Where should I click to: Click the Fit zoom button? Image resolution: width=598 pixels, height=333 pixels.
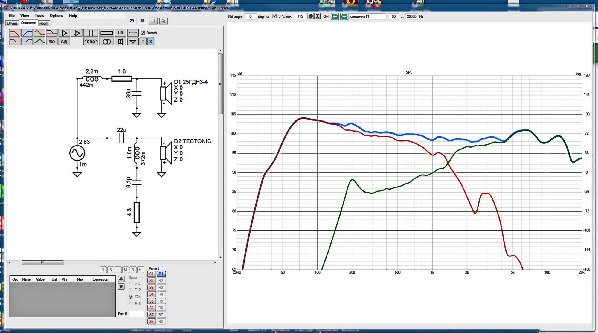click(x=163, y=21)
